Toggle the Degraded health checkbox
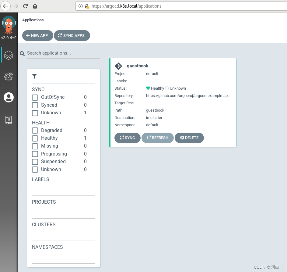 35,131
